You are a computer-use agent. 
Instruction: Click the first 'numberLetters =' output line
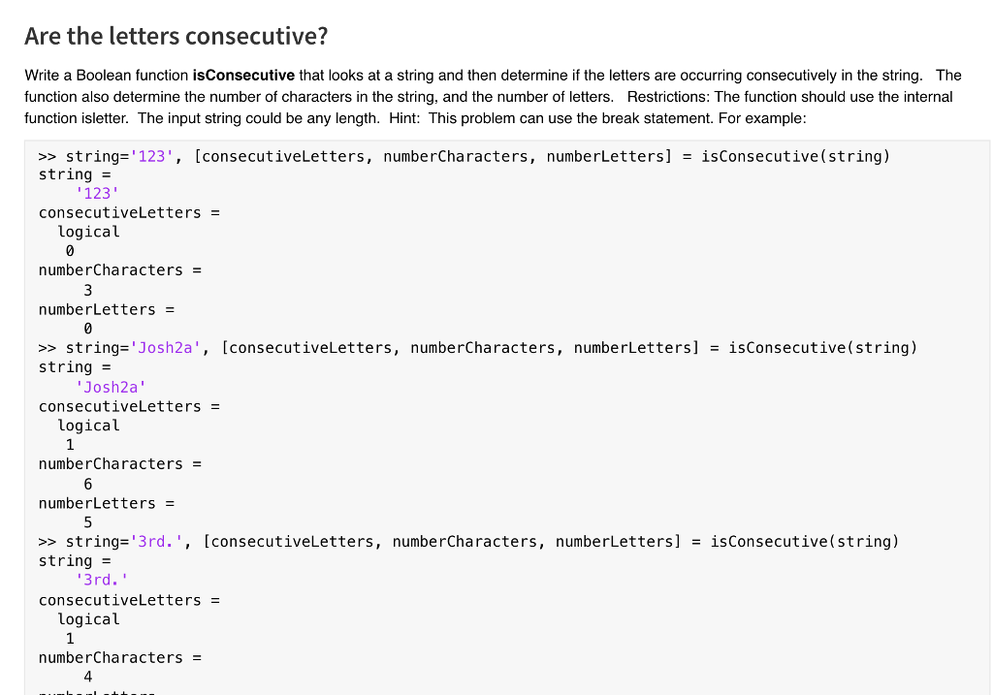point(107,309)
